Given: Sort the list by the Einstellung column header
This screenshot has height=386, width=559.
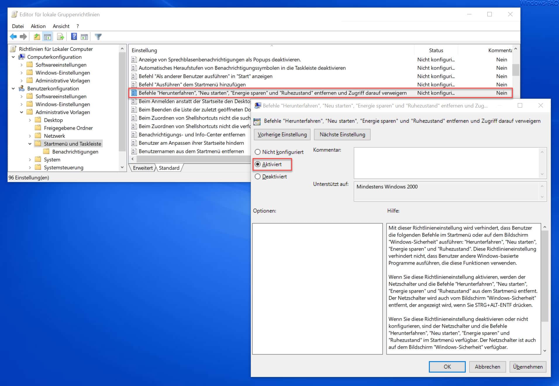Looking at the screenshot, I should pos(271,50).
